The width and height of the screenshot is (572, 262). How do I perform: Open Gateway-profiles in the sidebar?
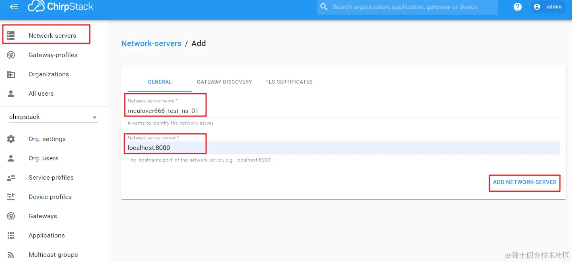(x=54, y=55)
